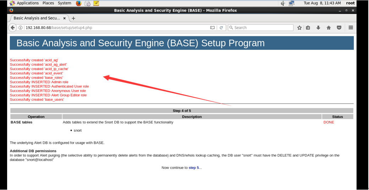Open a new tab with plus button

[x=73, y=18]
